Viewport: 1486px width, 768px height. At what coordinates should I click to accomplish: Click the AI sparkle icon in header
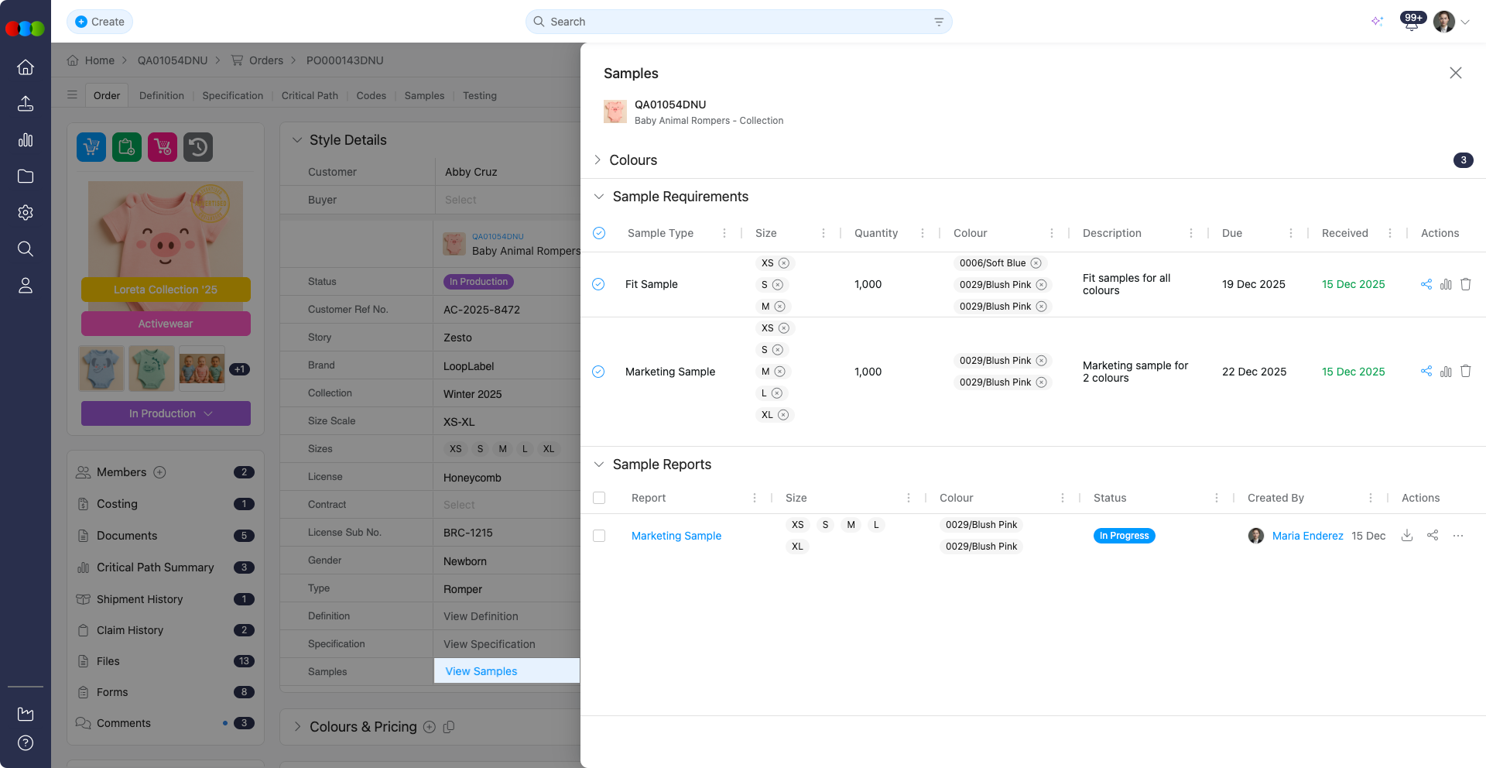[x=1377, y=22]
